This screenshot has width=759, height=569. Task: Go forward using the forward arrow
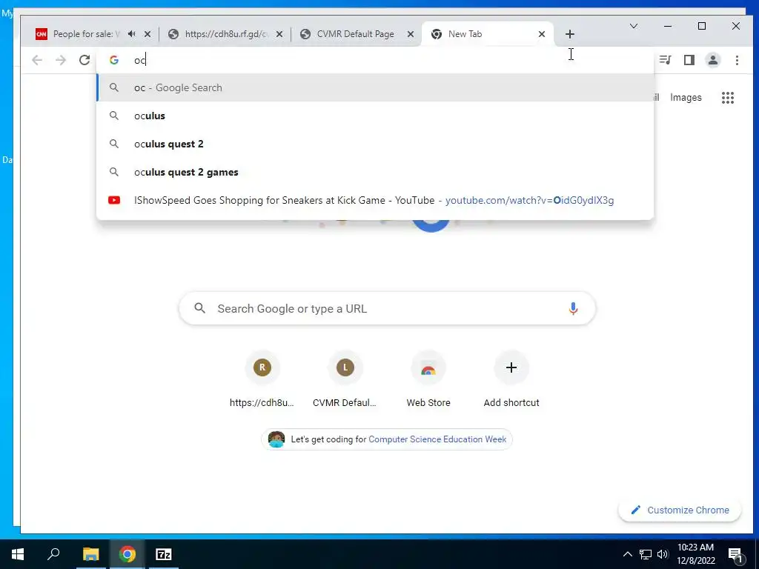pyautogui.click(x=61, y=60)
